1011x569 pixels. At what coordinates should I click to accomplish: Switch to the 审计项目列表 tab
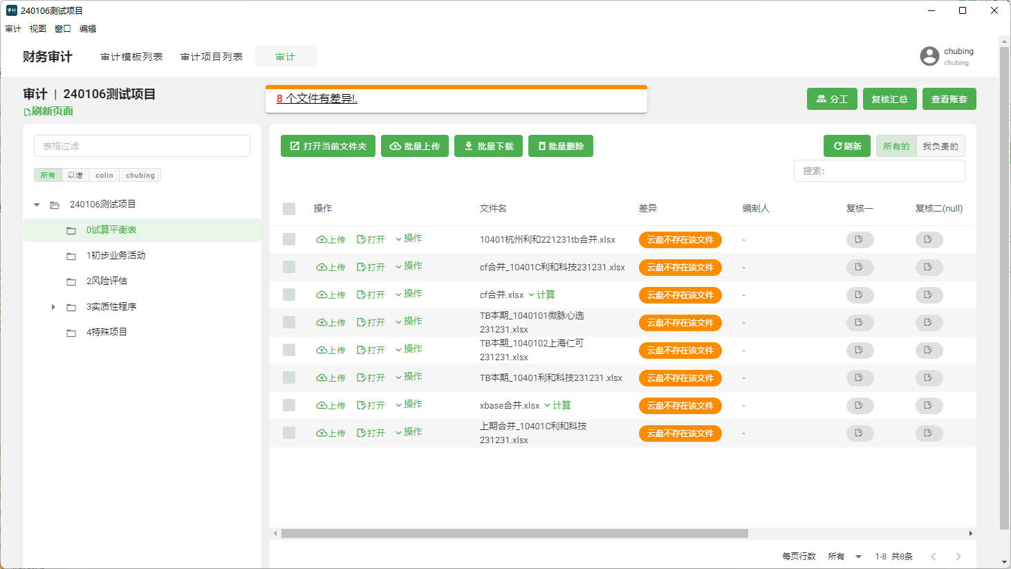[x=212, y=57]
